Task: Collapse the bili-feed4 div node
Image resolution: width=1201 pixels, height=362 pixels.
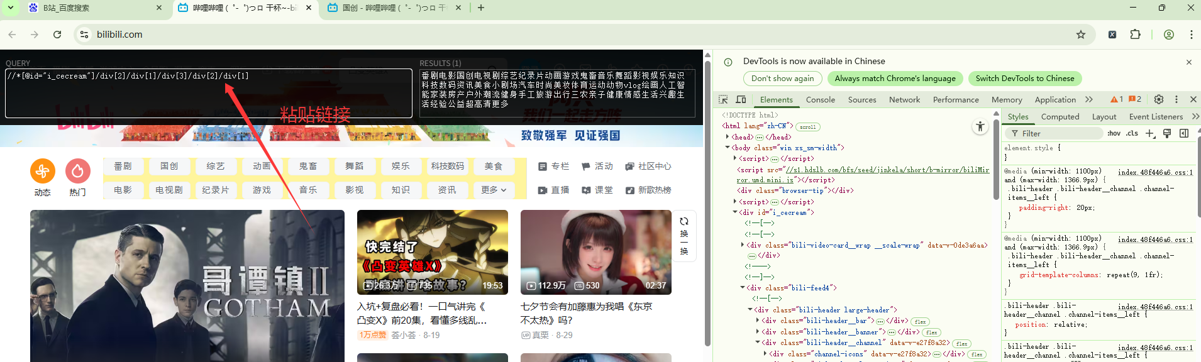Action: (743, 287)
